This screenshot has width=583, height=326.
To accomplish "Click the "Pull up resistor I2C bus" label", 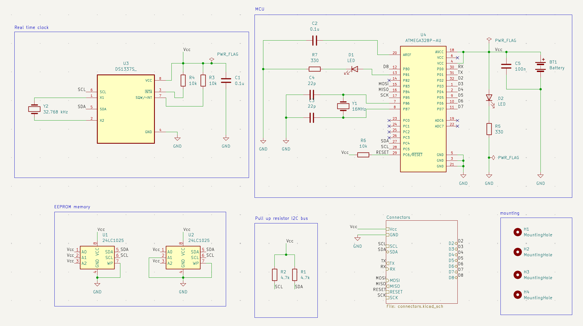I will pyautogui.click(x=281, y=218).
